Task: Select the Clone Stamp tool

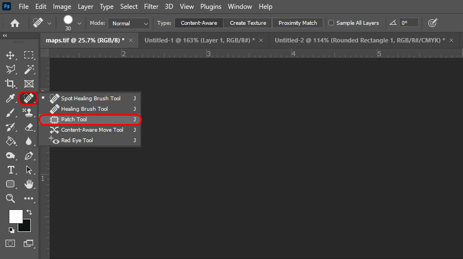Action: tap(29, 113)
